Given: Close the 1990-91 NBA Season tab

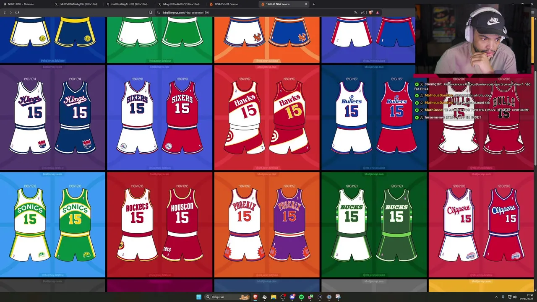Looking at the screenshot, I should 306,4.
